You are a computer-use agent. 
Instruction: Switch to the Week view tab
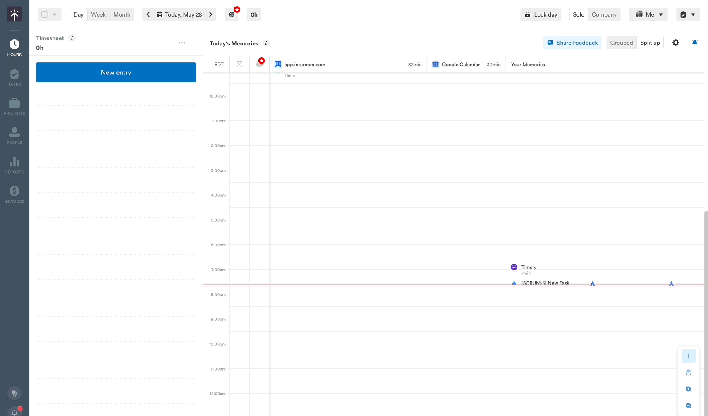98,14
